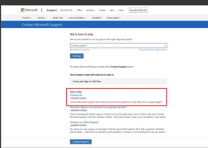Open the Support policy link
This screenshot has height=148, width=208.
161,50
